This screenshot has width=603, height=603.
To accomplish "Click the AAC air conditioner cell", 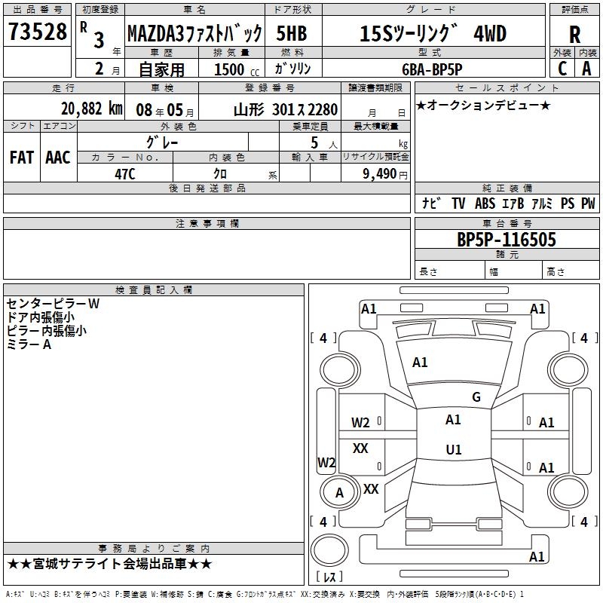I will pos(58,157).
